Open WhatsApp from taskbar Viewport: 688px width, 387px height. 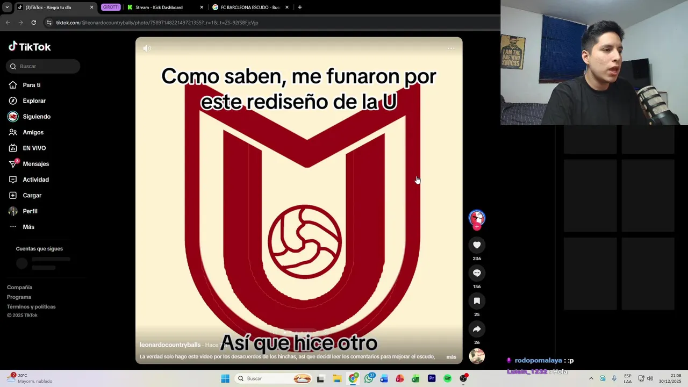click(x=369, y=378)
